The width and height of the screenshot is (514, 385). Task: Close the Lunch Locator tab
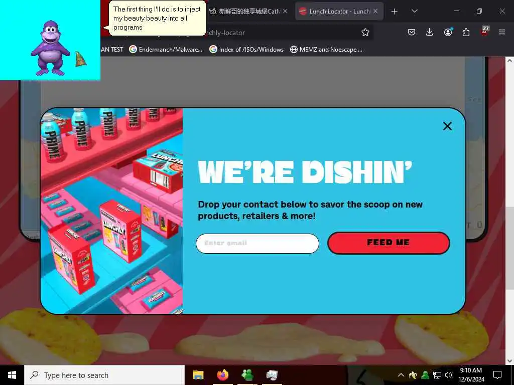(375, 12)
